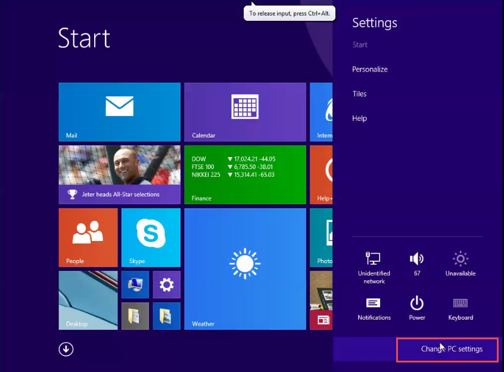The width and height of the screenshot is (504, 372).
Task: Click the Unavailable brightness icon
Action: click(461, 264)
